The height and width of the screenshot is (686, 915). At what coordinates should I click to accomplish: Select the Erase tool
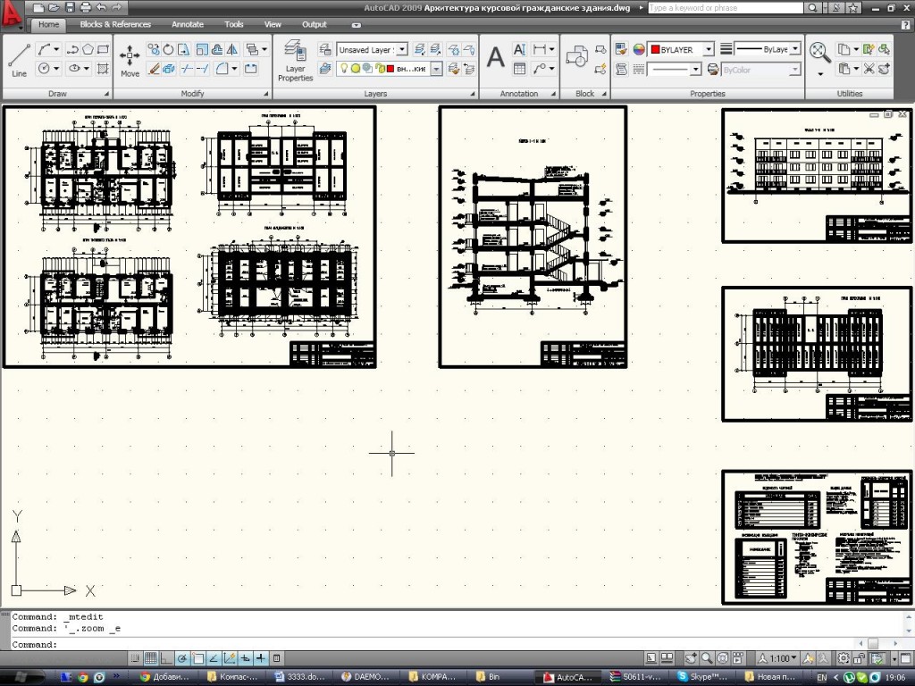point(153,69)
